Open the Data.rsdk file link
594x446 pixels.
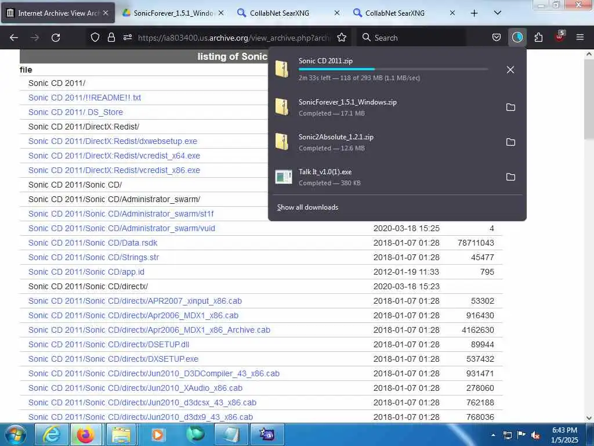tap(93, 243)
